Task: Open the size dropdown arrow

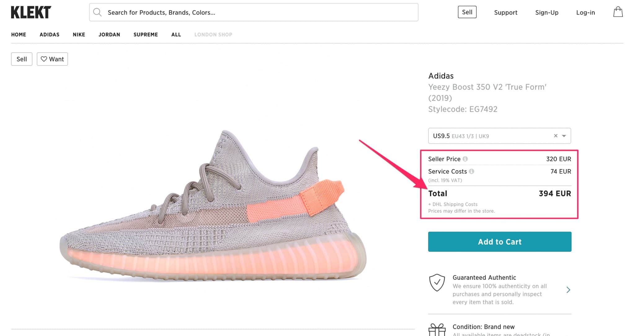Action: tap(564, 136)
